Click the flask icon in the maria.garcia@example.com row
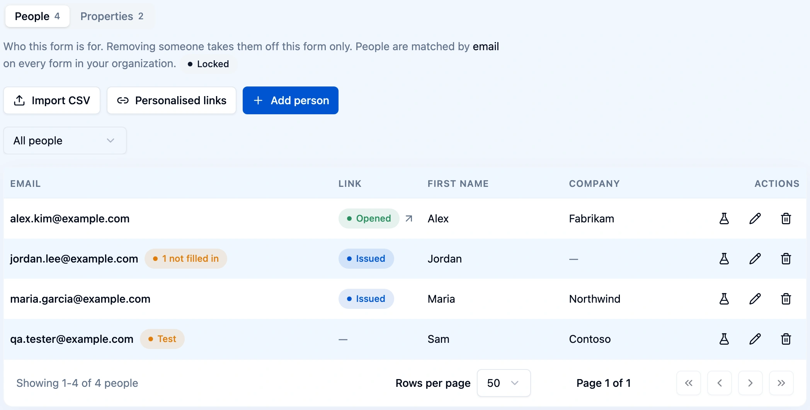 pos(724,299)
